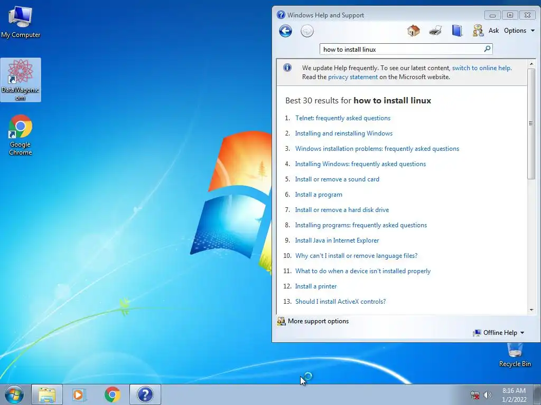
Task: Select My Computer desktop icon
Action: point(21,22)
